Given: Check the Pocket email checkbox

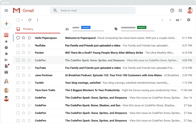Looking at the screenshot, I should coord(18,52).
